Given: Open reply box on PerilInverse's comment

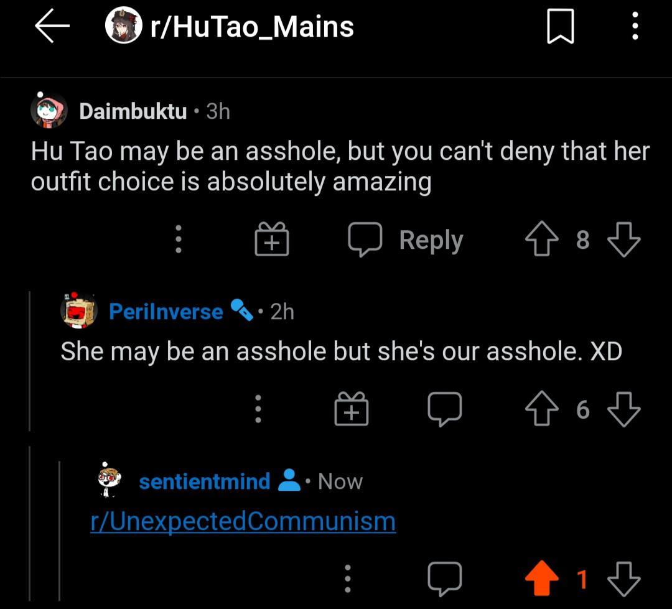Looking at the screenshot, I should click(x=446, y=409).
